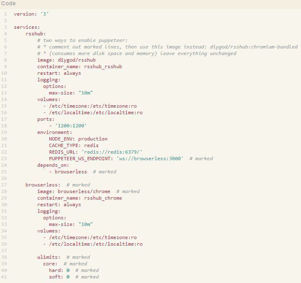Click the 'ws://browserless:3000' endpoint string
Viewport: 301px width, 283px height.
point(149,159)
